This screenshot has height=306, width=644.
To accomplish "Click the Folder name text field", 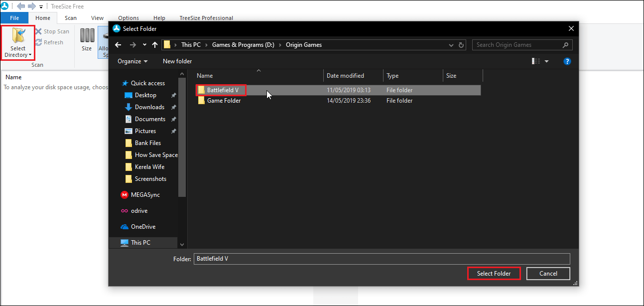I will point(382,259).
